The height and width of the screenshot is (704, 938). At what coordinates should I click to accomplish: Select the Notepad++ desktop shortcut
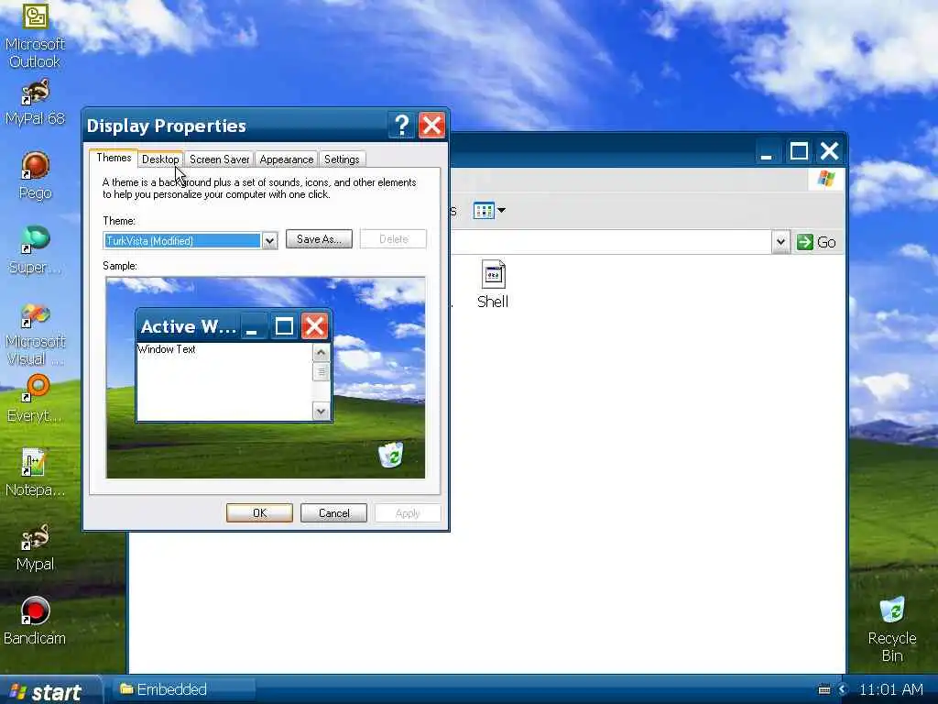click(35, 473)
